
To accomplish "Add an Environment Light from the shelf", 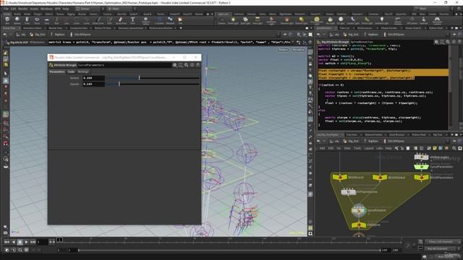I will pyautogui.click(x=317, y=20).
